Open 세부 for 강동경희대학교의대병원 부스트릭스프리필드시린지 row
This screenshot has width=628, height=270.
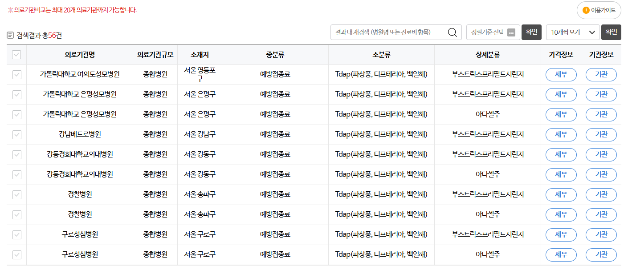(x=561, y=155)
